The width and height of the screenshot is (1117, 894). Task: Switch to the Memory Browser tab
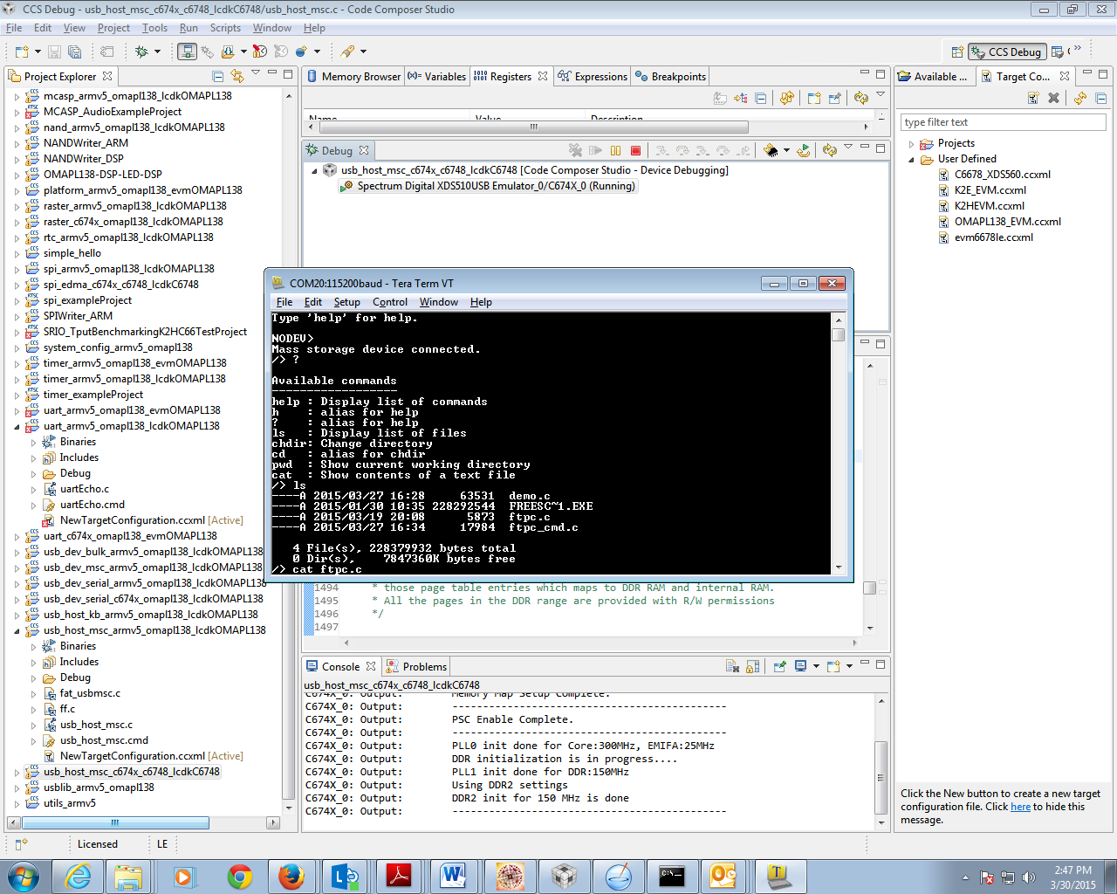click(353, 77)
